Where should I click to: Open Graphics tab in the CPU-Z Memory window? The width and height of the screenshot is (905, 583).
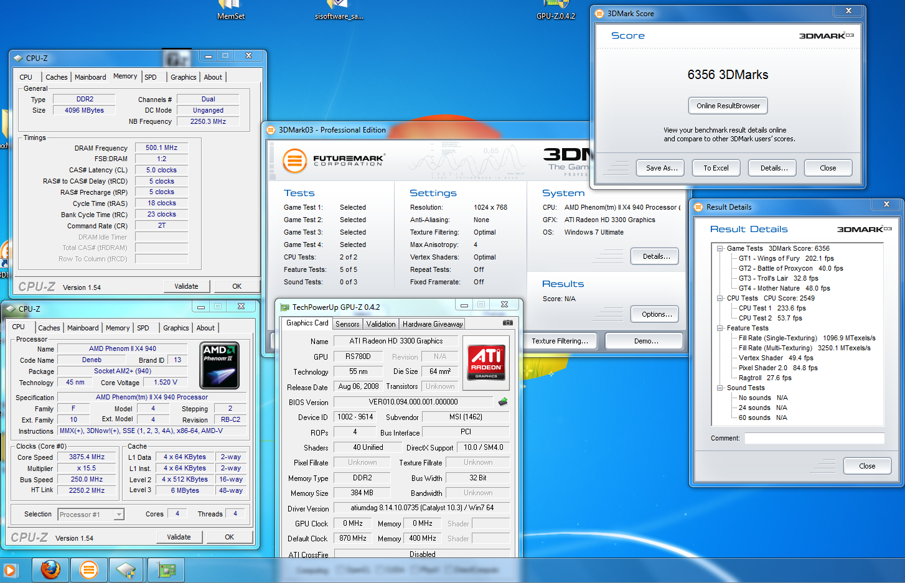pyautogui.click(x=184, y=77)
